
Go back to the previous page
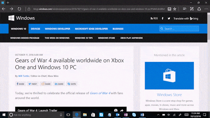click(x=4, y=9)
